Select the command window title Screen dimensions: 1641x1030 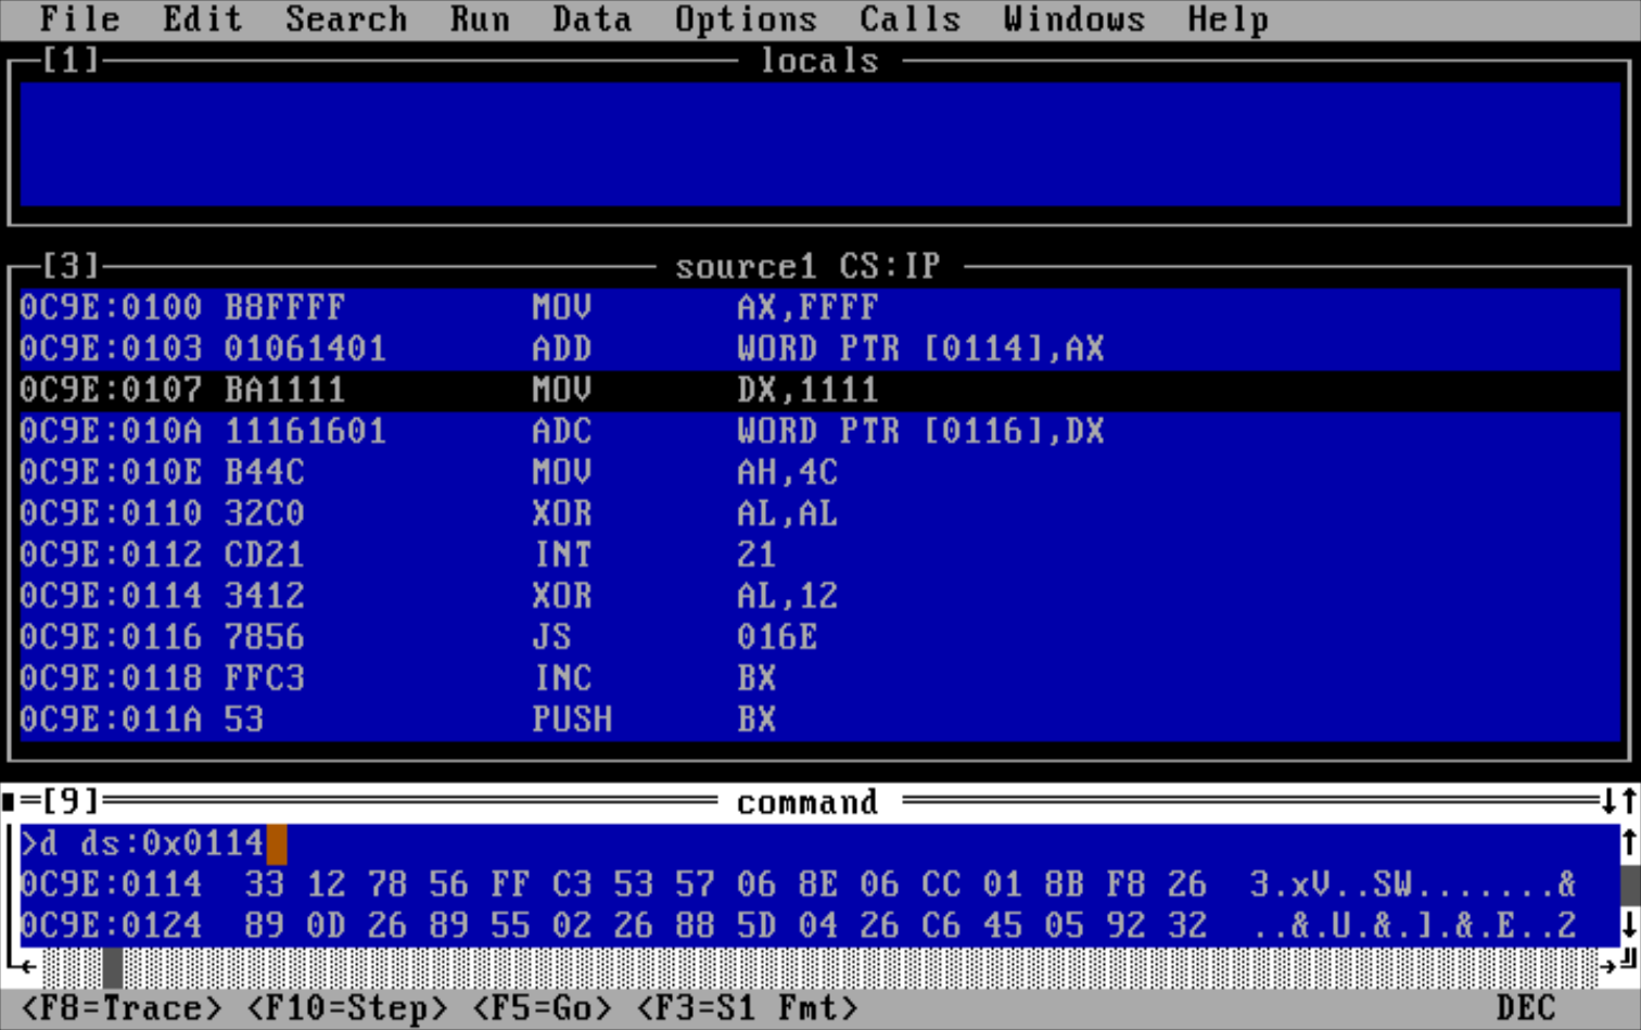tap(808, 803)
